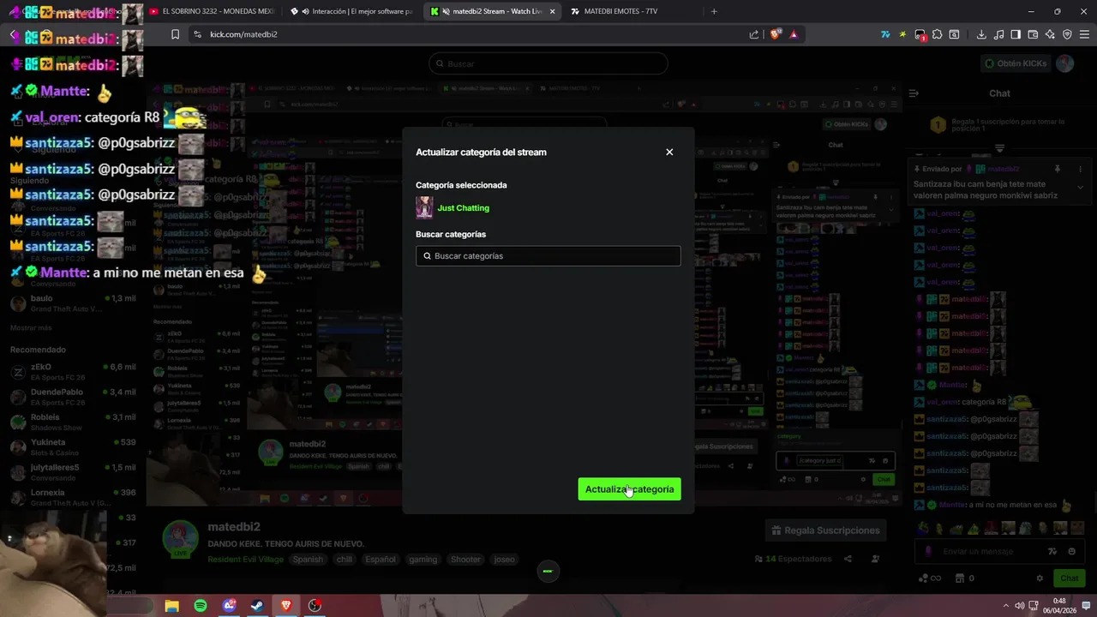Open Steam from the taskbar

tap(257, 606)
